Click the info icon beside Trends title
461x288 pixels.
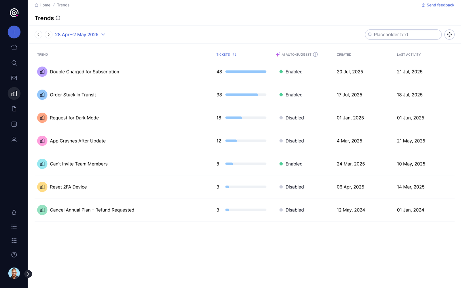coord(58,18)
